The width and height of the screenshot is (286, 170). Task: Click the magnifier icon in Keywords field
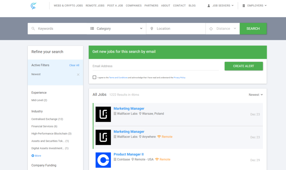[x=33, y=29]
